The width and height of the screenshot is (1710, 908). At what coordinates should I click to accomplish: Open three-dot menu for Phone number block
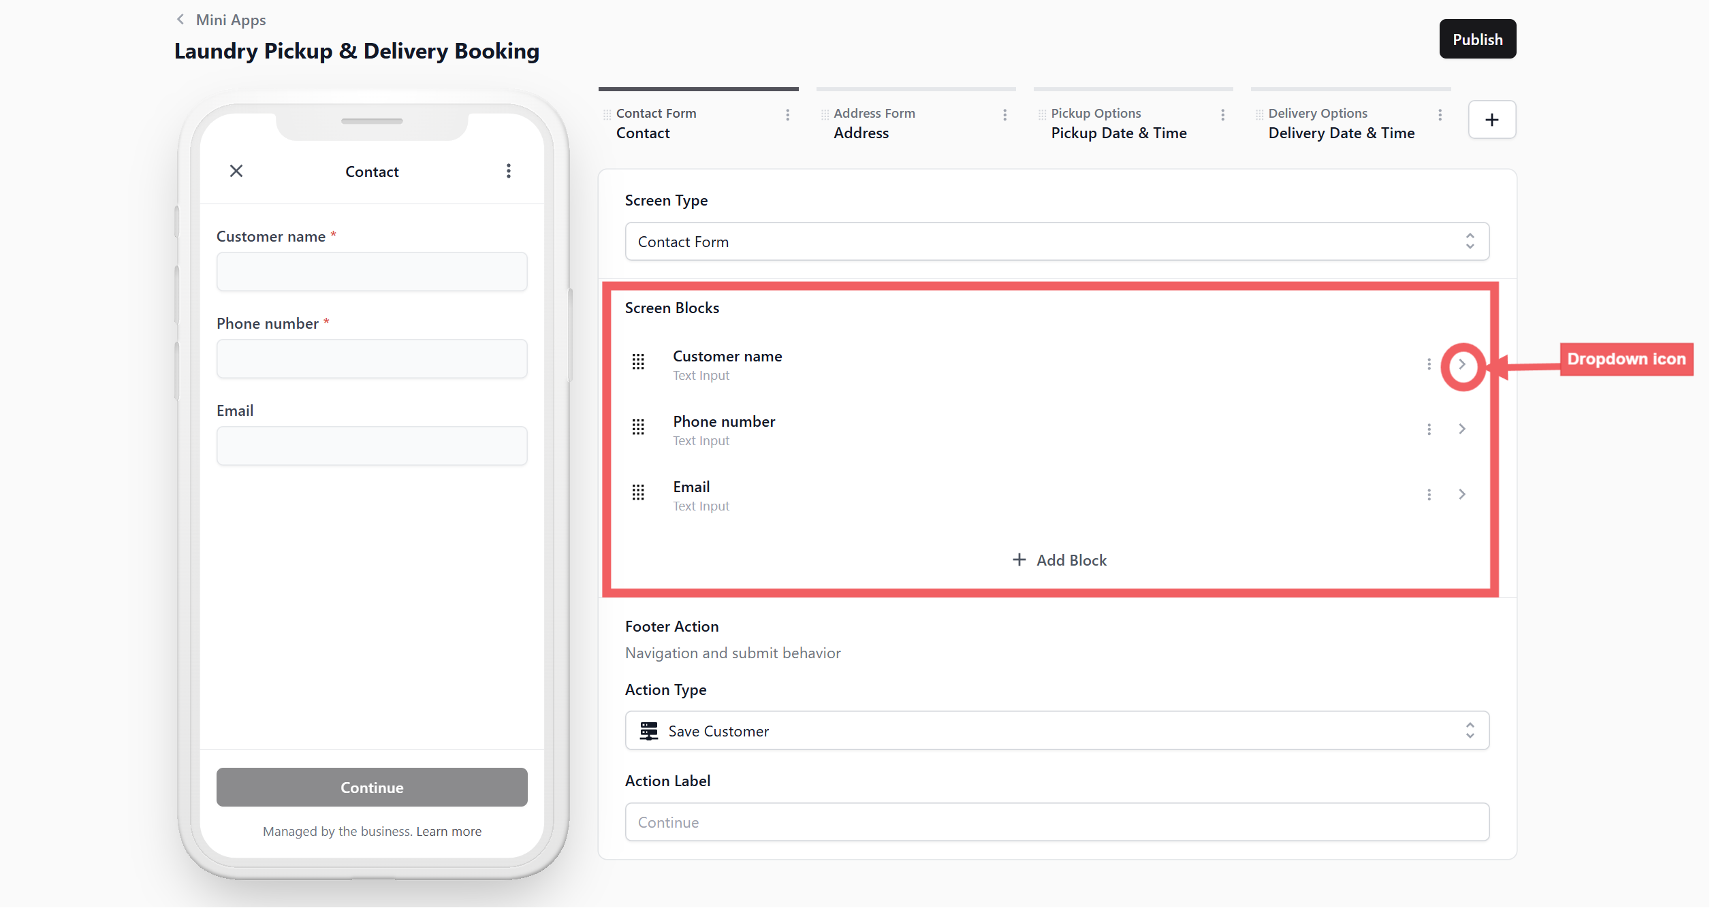[1429, 429]
